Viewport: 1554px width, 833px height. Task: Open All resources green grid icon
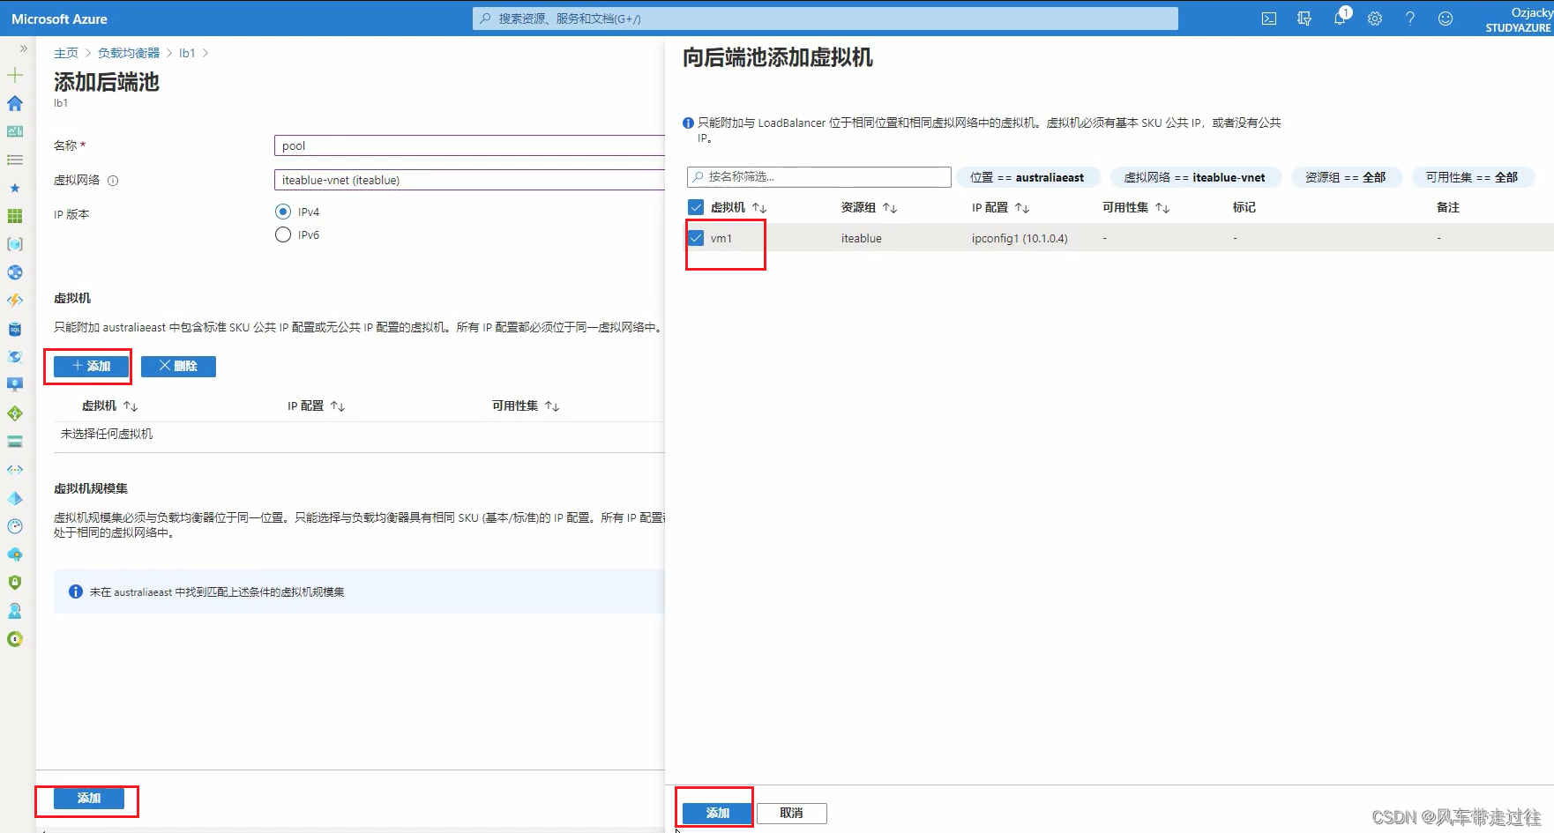click(15, 216)
